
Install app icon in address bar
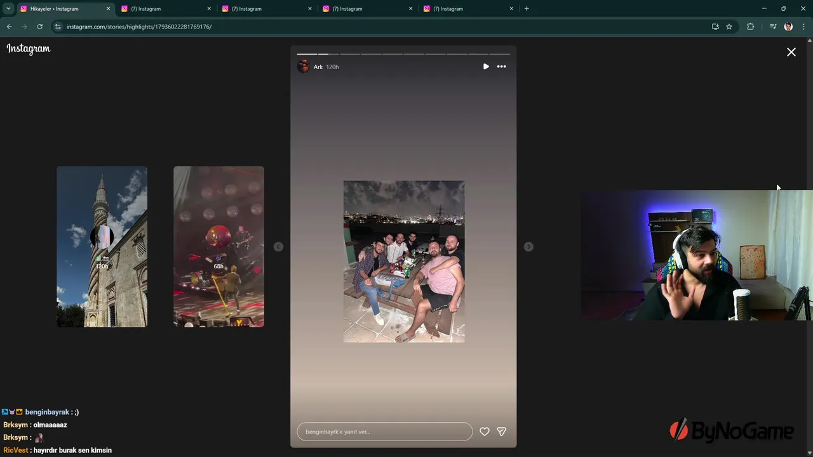tap(715, 27)
